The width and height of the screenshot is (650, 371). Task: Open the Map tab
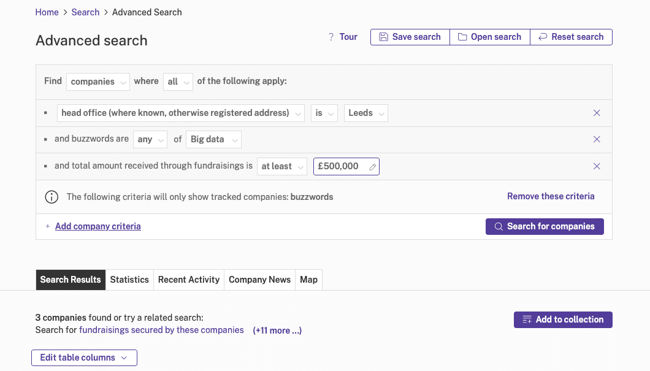pyautogui.click(x=309, y=280)
